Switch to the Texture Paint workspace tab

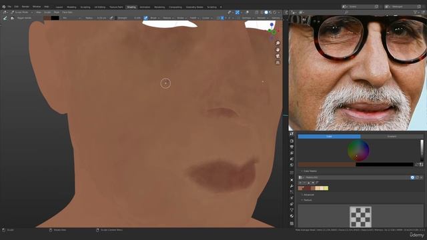tap(116, 7)
